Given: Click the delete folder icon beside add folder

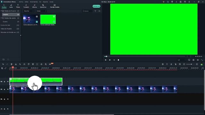Looking at the screenshot, I should tap(8, 59).
